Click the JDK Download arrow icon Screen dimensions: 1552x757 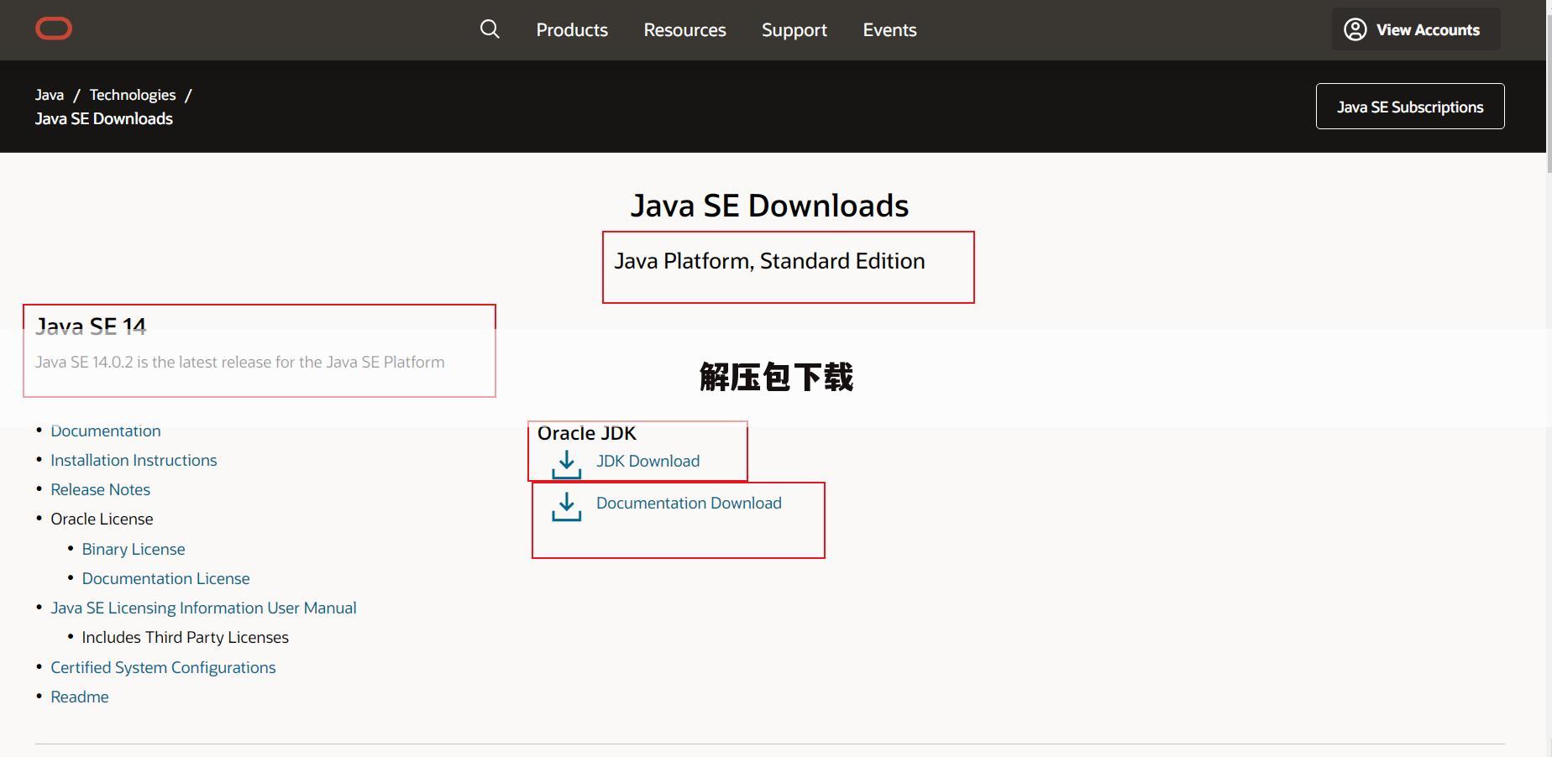567,464
